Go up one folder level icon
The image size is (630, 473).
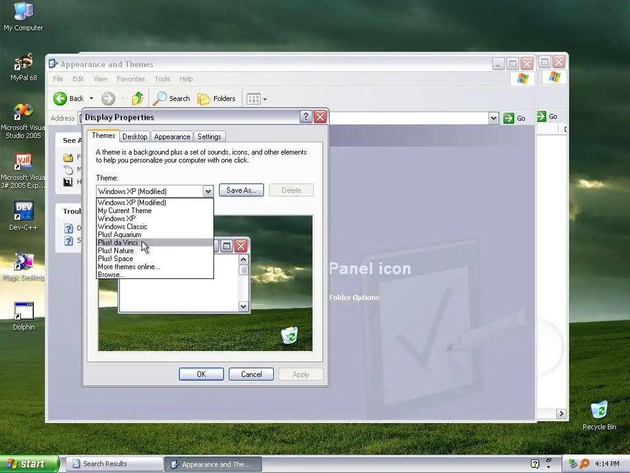(x=137, y=98)
